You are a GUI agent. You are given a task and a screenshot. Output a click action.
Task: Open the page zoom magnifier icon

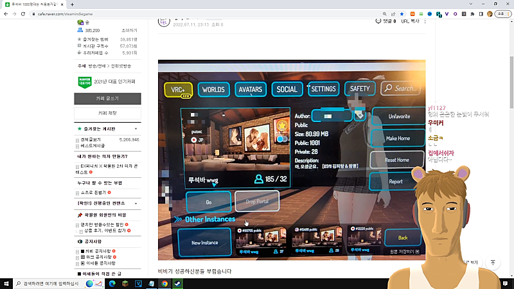(384, 14)
